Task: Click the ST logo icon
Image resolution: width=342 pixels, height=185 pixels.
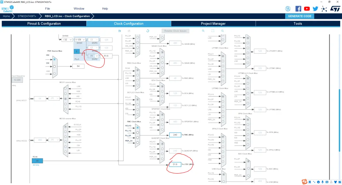Action: 335,9
